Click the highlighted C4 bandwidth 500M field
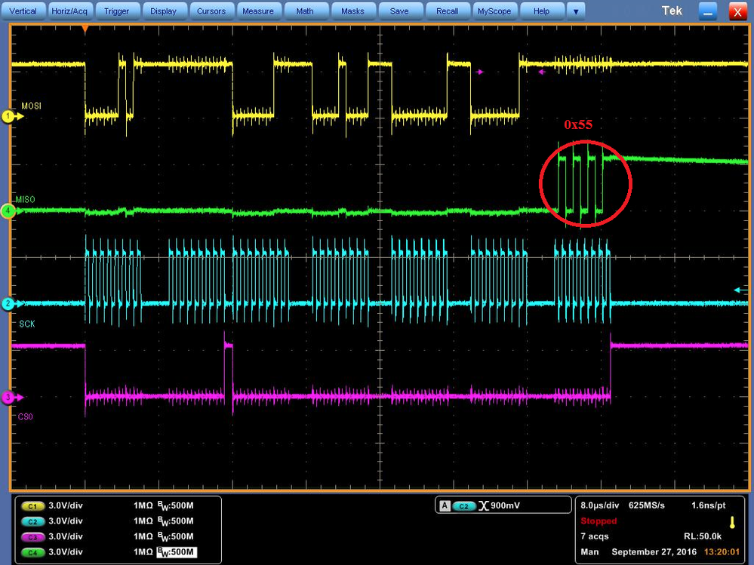Image resolution: width=754 pixels, height=565 pixels. (x=177, y=552)
